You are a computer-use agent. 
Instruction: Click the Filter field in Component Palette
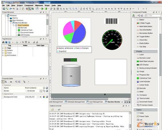pyautogui.click(x=153, y=15)
